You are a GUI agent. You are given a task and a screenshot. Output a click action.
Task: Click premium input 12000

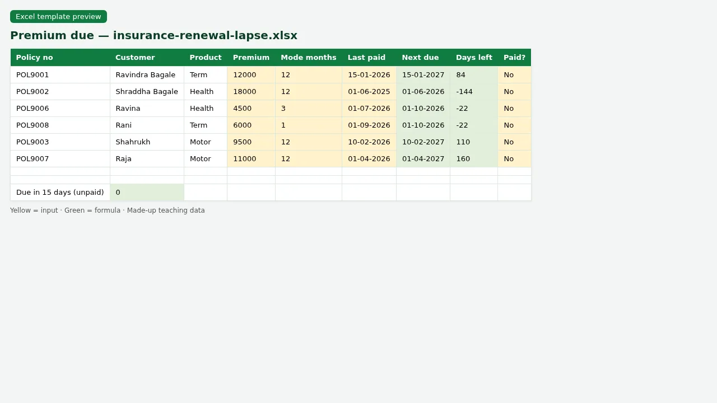pos(251,75)
